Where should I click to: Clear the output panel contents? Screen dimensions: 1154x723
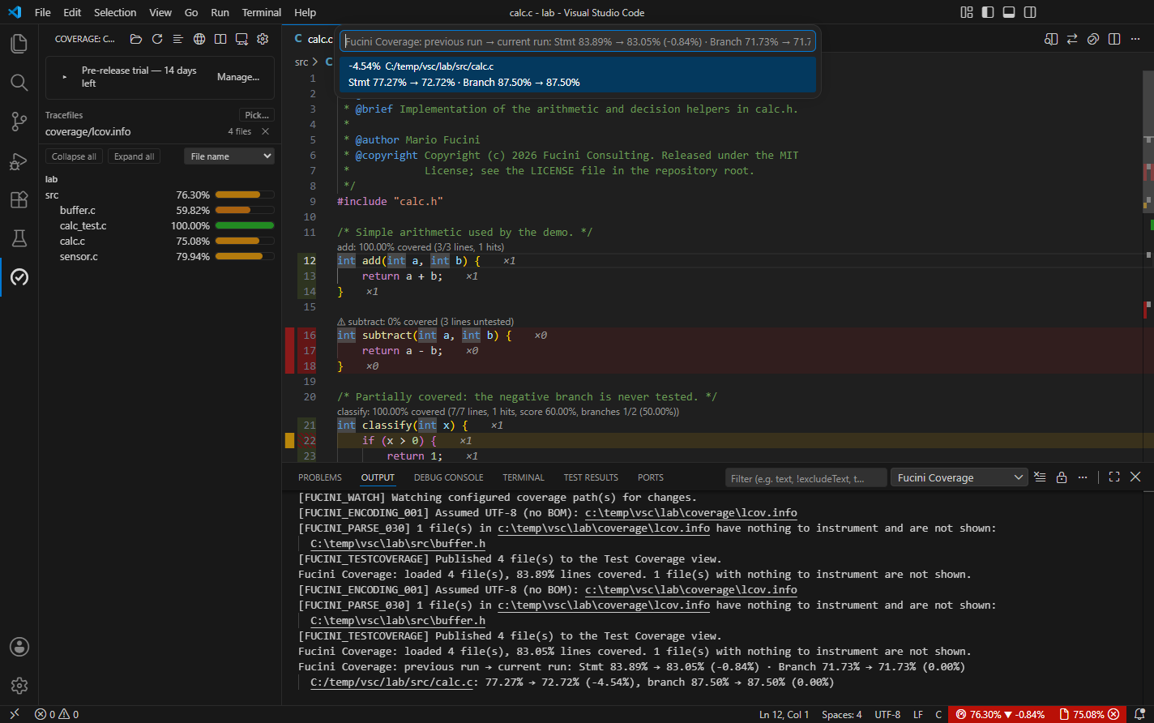tap(1040, 477)
